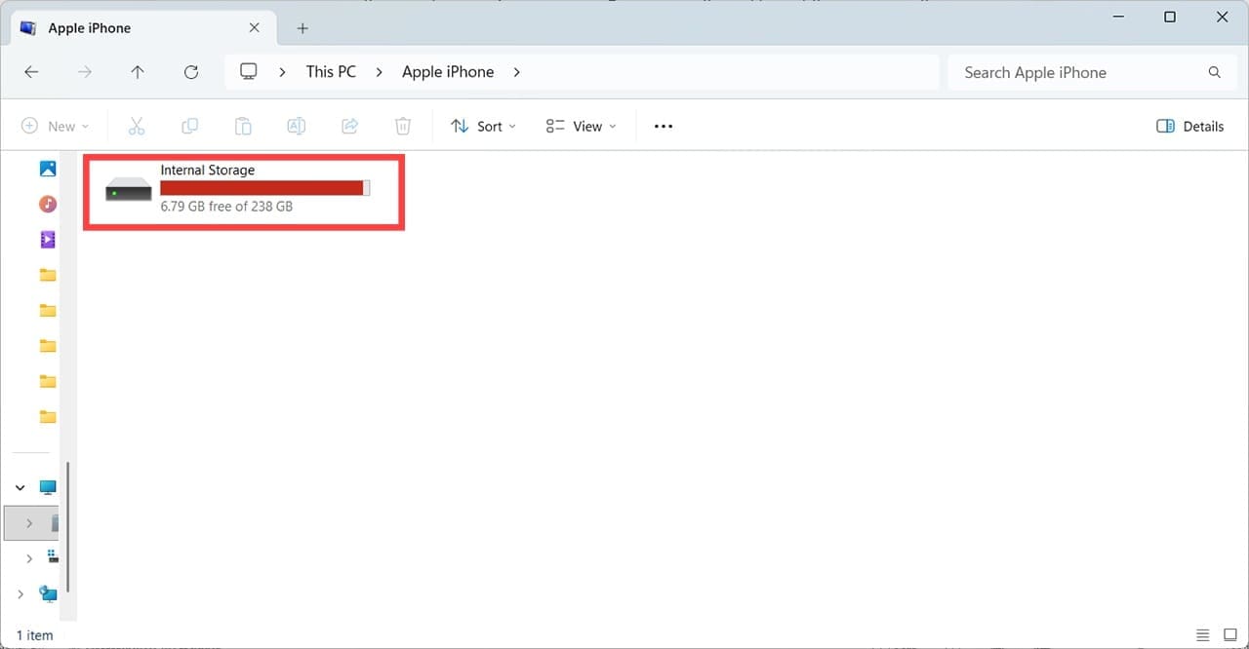This screenshot has width=1249, height=649.
Task: Select the Internal Storage label
Action: 207,171
